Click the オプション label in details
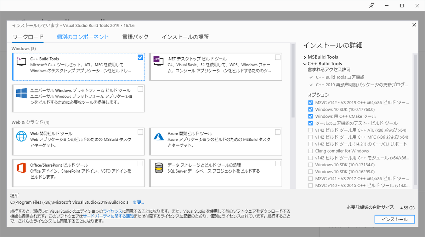This screenshot has width=425, height=237. click(318, 95)
